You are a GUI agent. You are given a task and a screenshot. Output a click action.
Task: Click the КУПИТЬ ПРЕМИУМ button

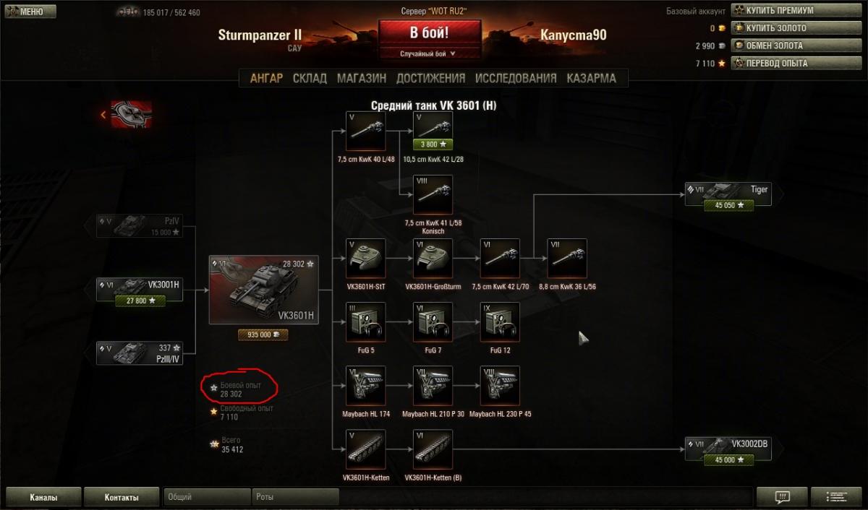click(780, 11)
